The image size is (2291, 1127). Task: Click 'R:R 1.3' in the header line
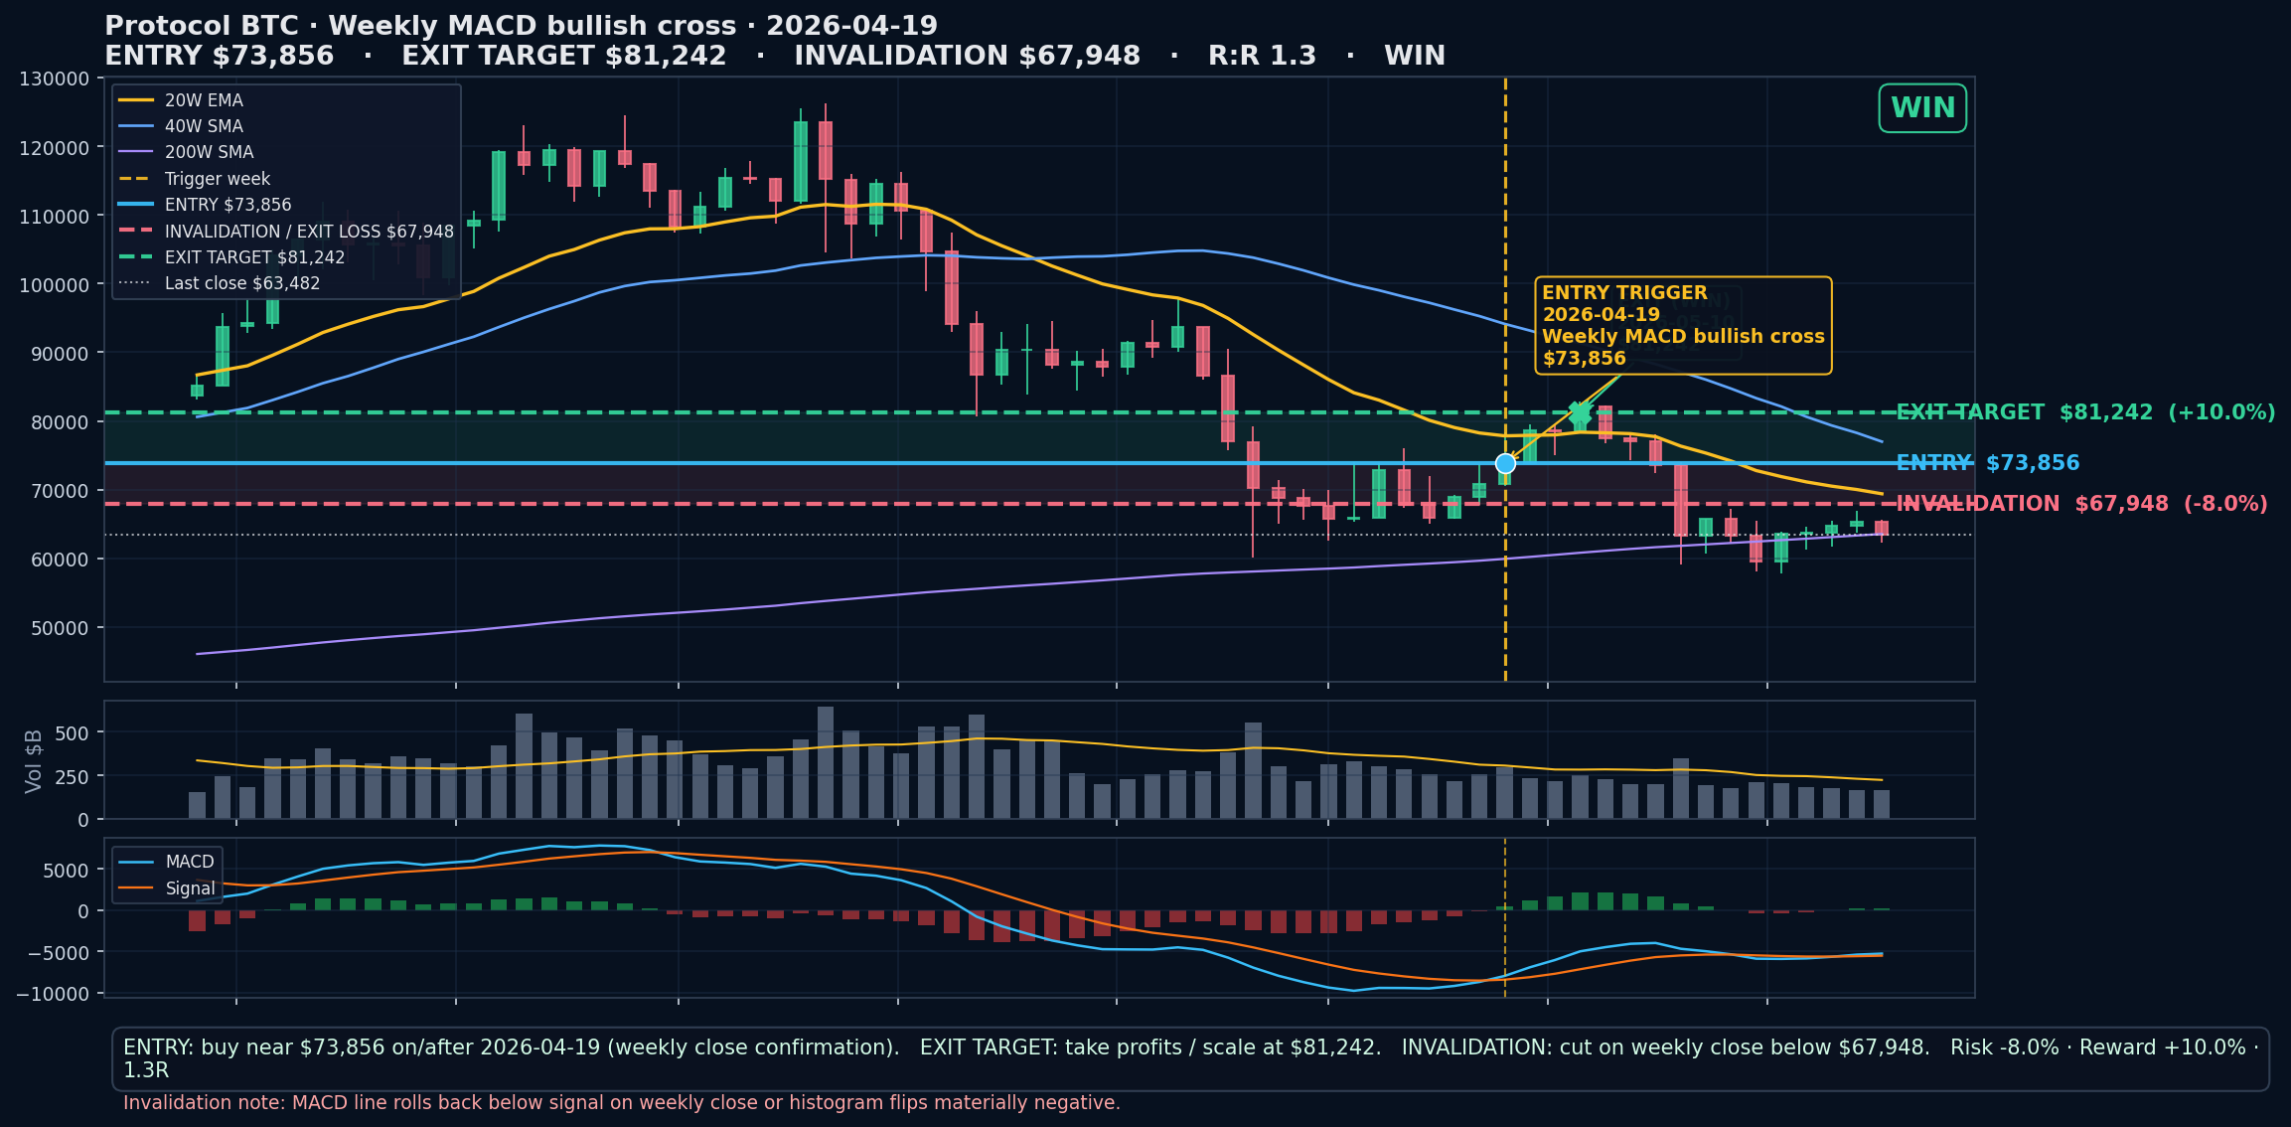1262,56
